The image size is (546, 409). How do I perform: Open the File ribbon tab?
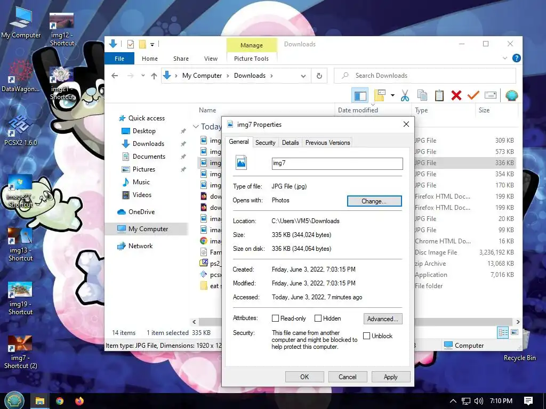[119, 59]
